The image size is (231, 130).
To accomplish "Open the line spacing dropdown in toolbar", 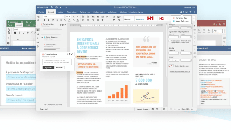I will pos(108,16).
